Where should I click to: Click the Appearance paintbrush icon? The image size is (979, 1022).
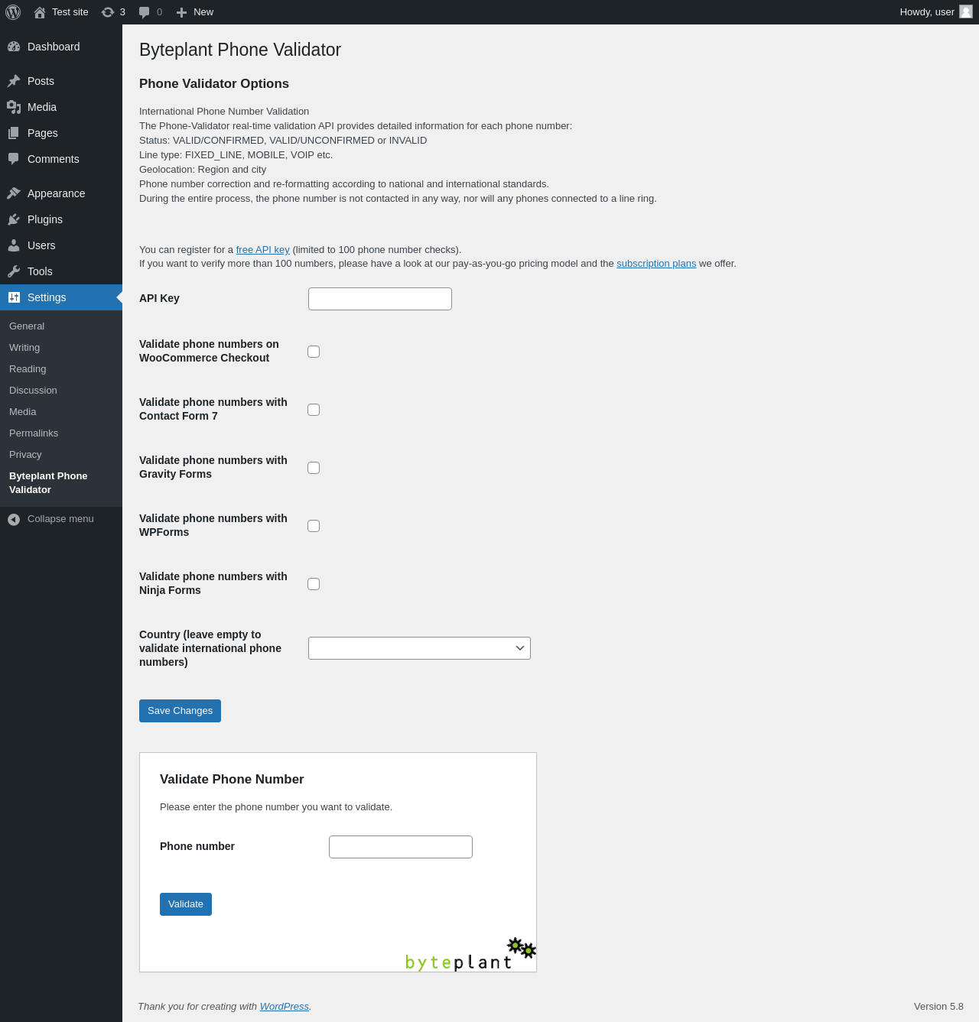14,193
